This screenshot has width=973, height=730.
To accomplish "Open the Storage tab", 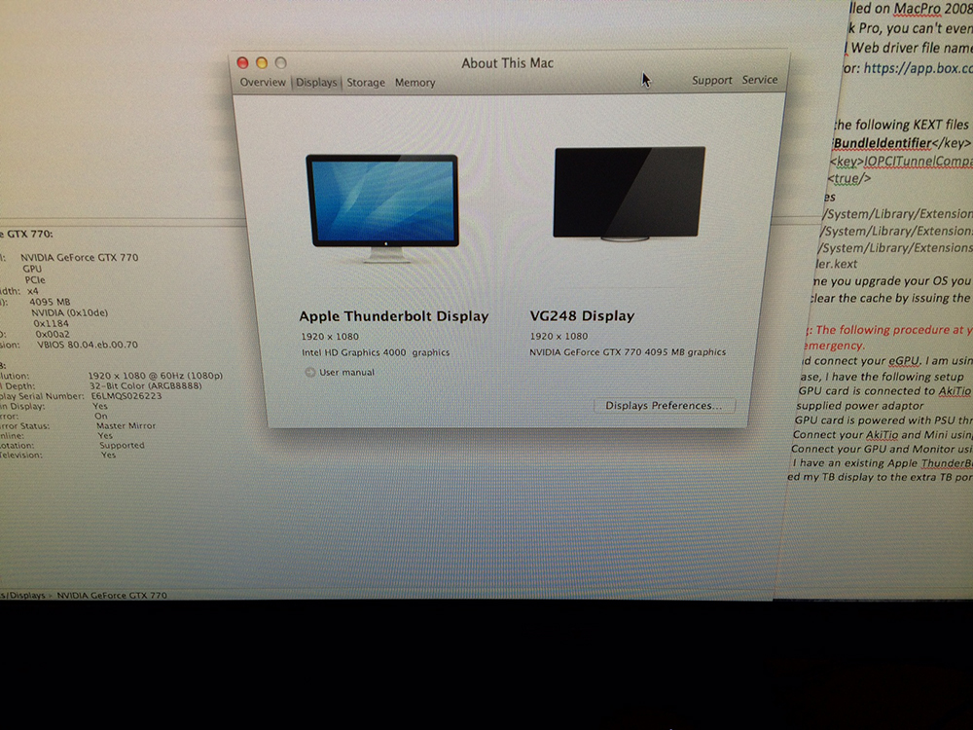I will coord(366,83).
